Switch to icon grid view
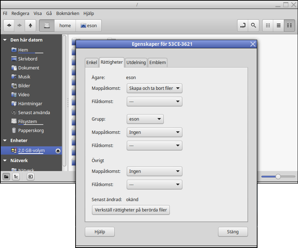This screenshot has height=248, width=298. click(x=268, y=25)
